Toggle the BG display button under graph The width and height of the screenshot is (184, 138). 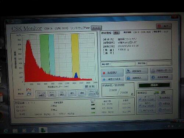tap(62, 93)
